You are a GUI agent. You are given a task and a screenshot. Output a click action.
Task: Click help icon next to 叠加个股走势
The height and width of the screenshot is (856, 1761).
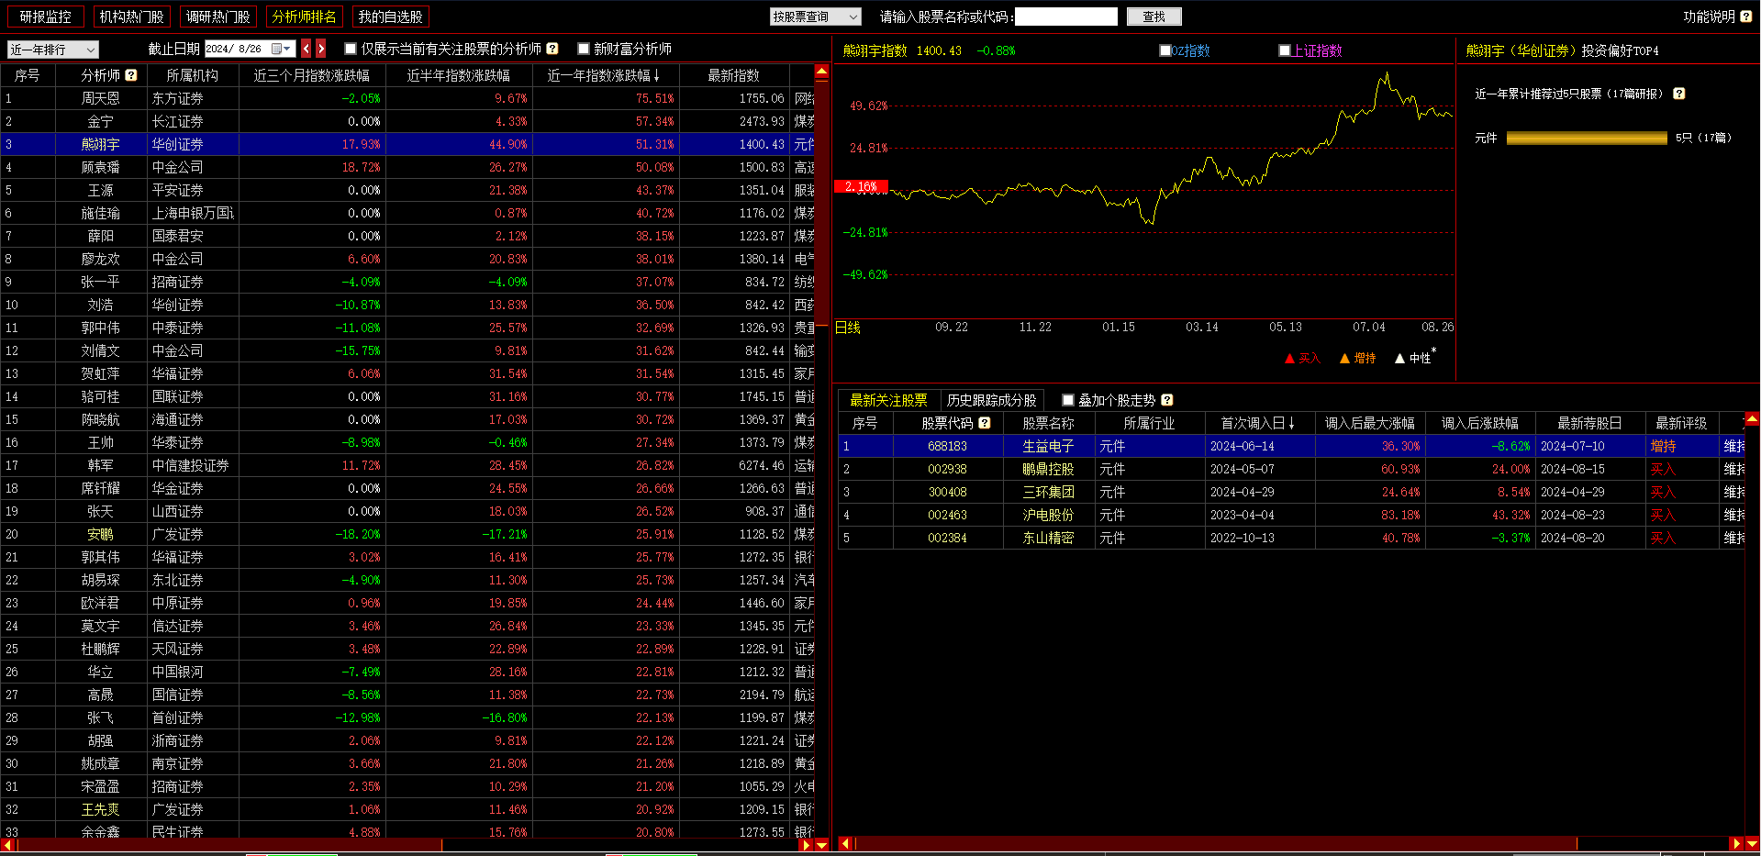pos(1167,400)
